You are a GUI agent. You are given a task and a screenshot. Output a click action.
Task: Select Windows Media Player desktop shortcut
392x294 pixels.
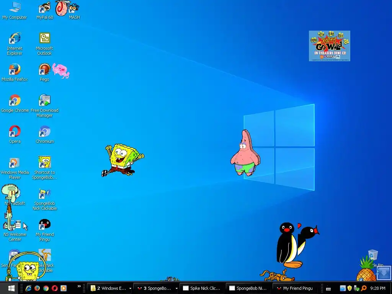pyautogui.click(x=15, y=168)
